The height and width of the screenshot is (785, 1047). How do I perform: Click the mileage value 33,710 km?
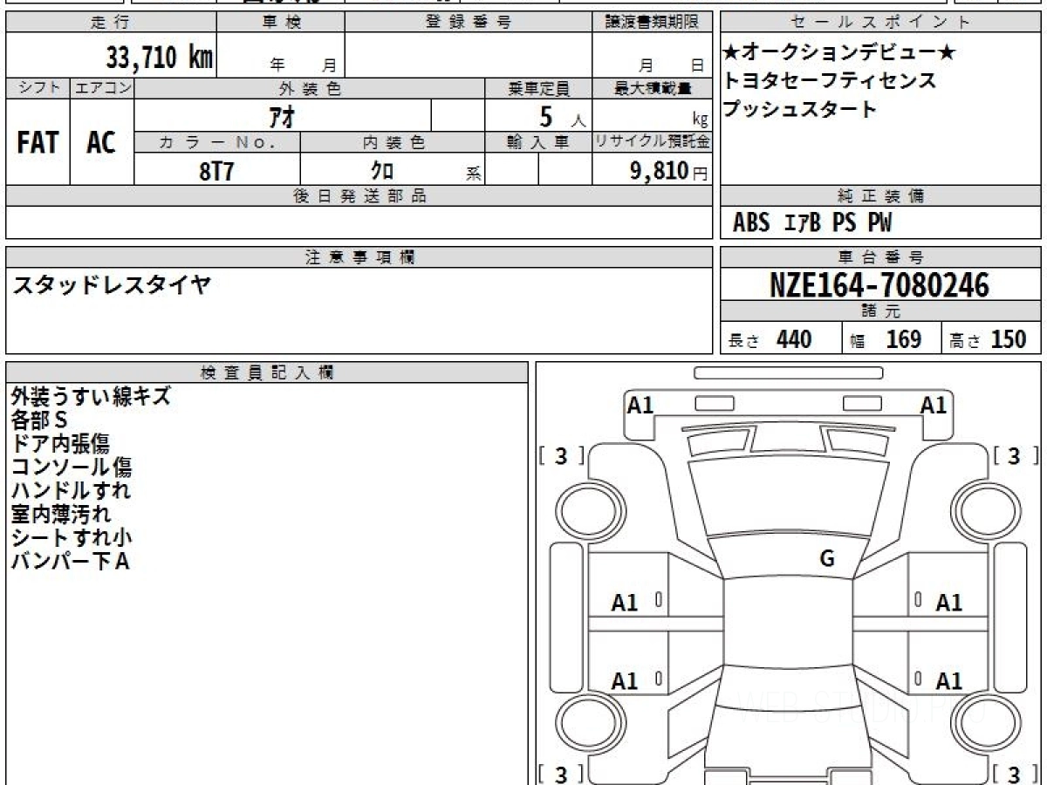coord(159,58)
